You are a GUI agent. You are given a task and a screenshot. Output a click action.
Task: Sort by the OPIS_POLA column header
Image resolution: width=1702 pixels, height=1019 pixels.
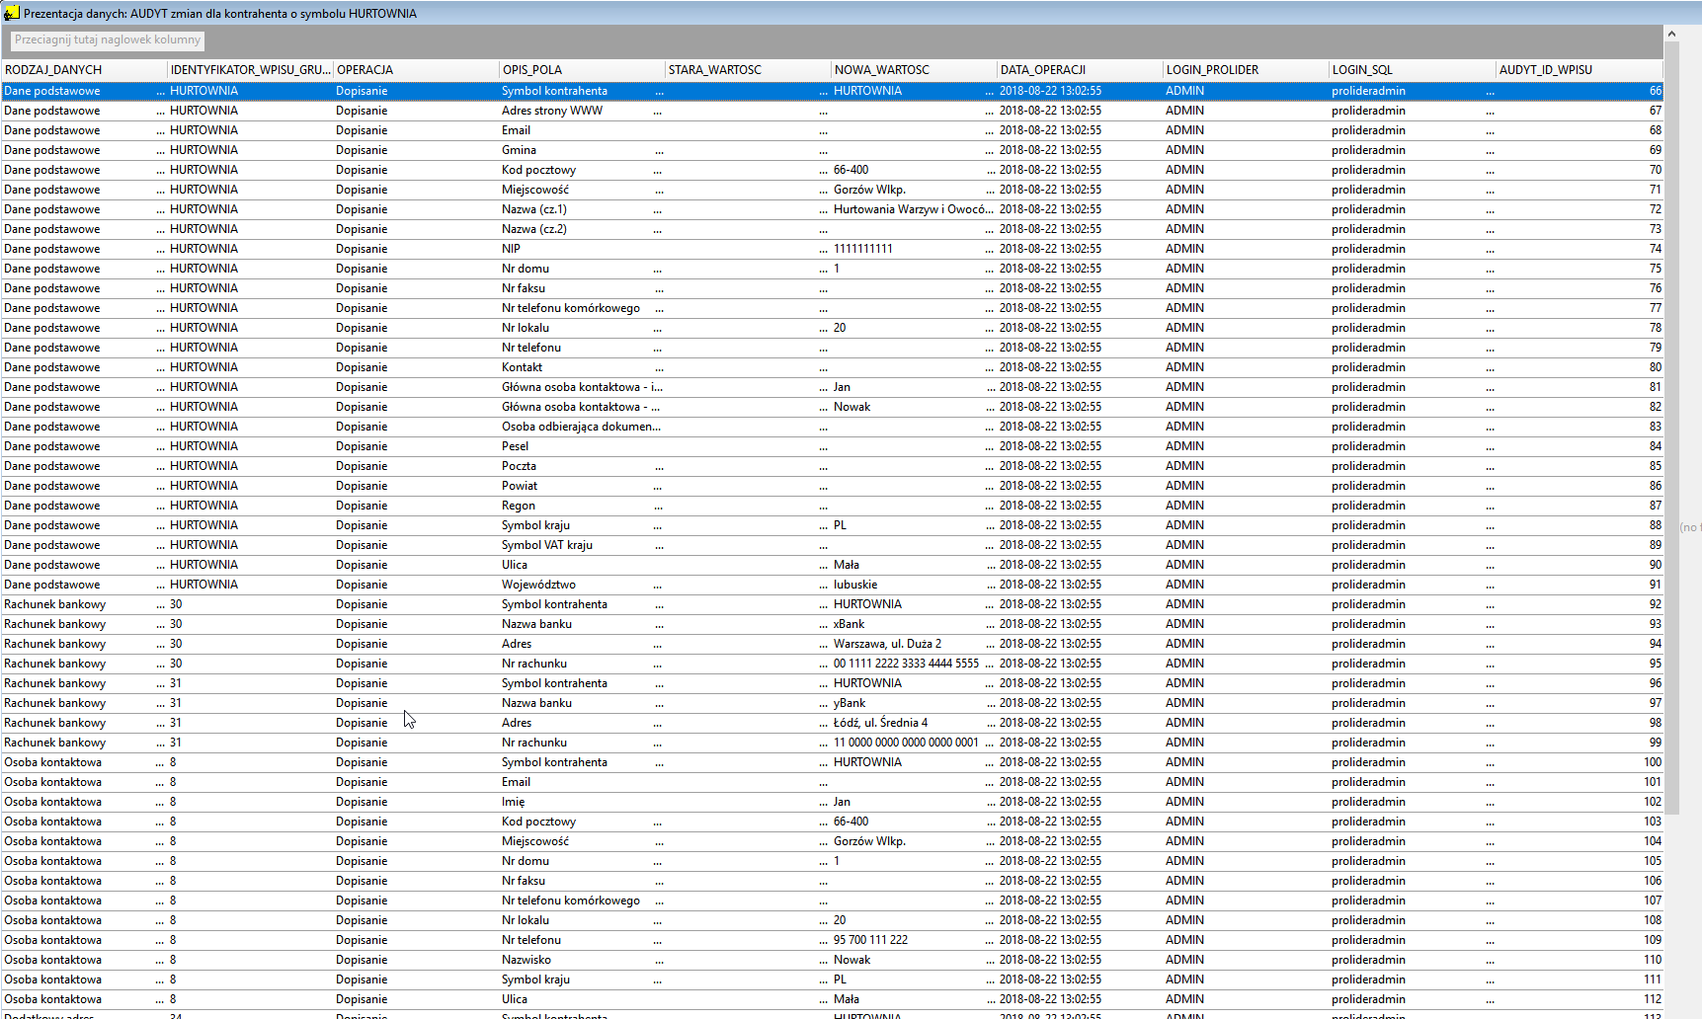[583, 70]
